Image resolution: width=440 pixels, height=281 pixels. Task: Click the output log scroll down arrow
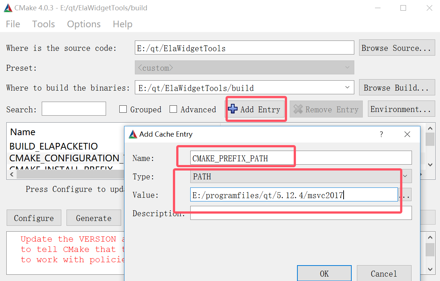pyautogui.click(x=430, y=269)
